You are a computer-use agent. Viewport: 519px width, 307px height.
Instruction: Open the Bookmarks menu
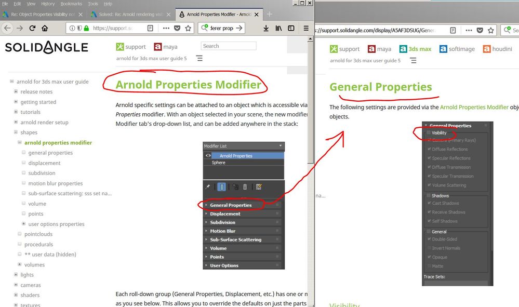pos(71,4)
